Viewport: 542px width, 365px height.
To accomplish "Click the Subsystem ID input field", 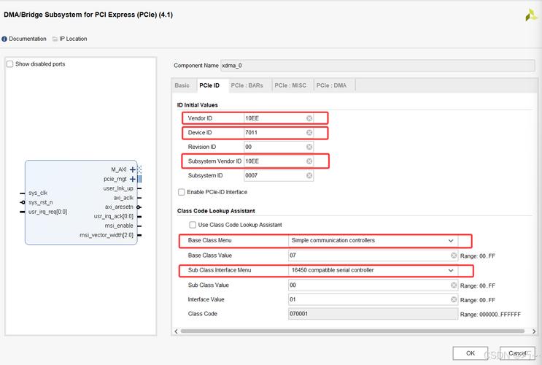I will tap(279, 175).
